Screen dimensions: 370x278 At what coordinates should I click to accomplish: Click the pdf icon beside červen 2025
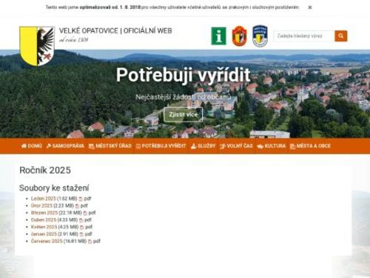coord(81,234)
